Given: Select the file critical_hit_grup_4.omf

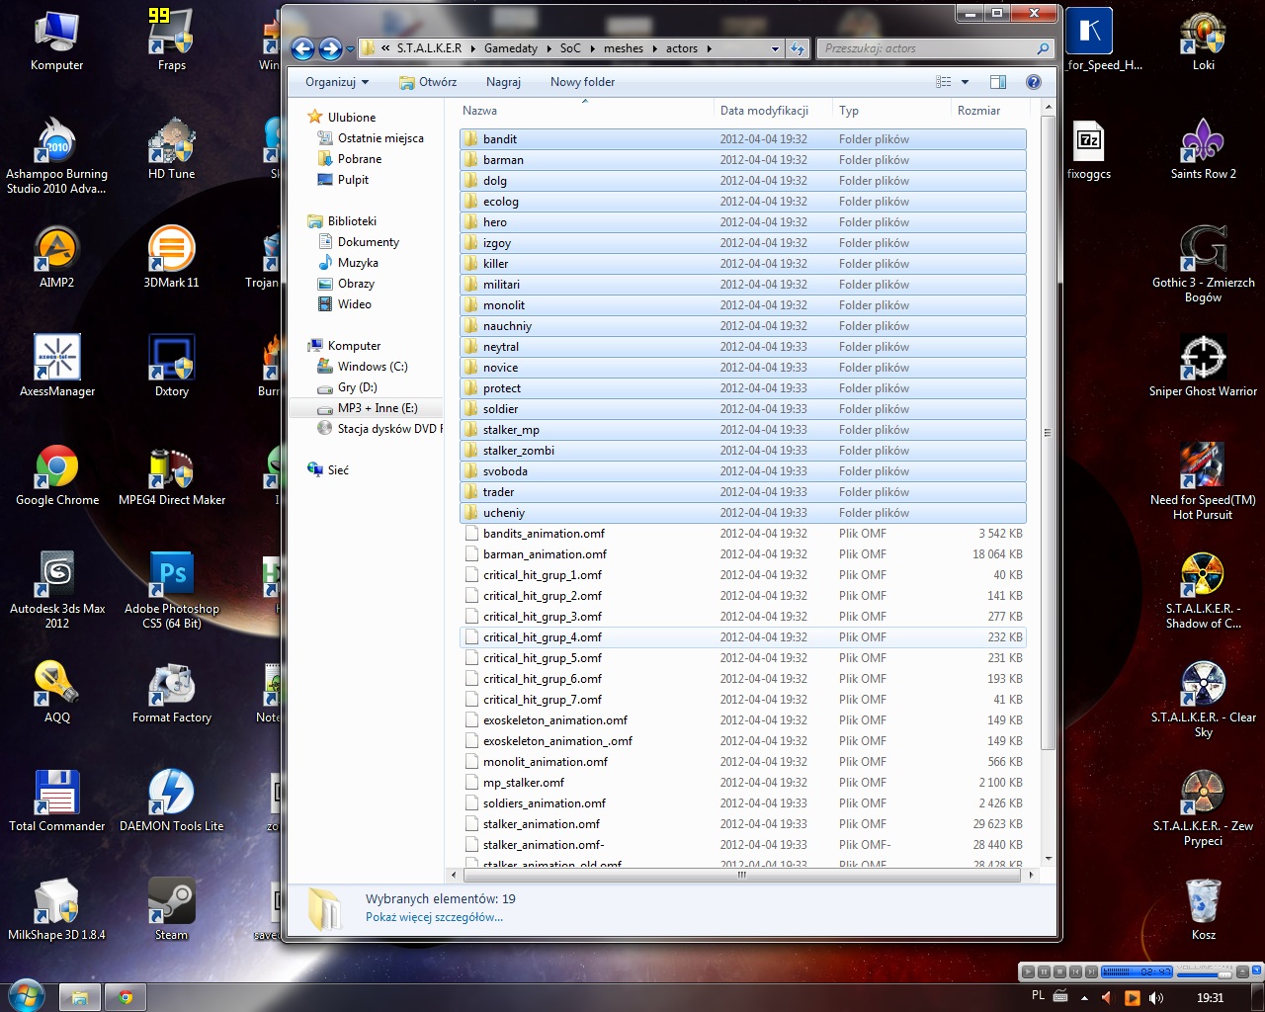Looking at the screenshot, I should pos(743,637).
